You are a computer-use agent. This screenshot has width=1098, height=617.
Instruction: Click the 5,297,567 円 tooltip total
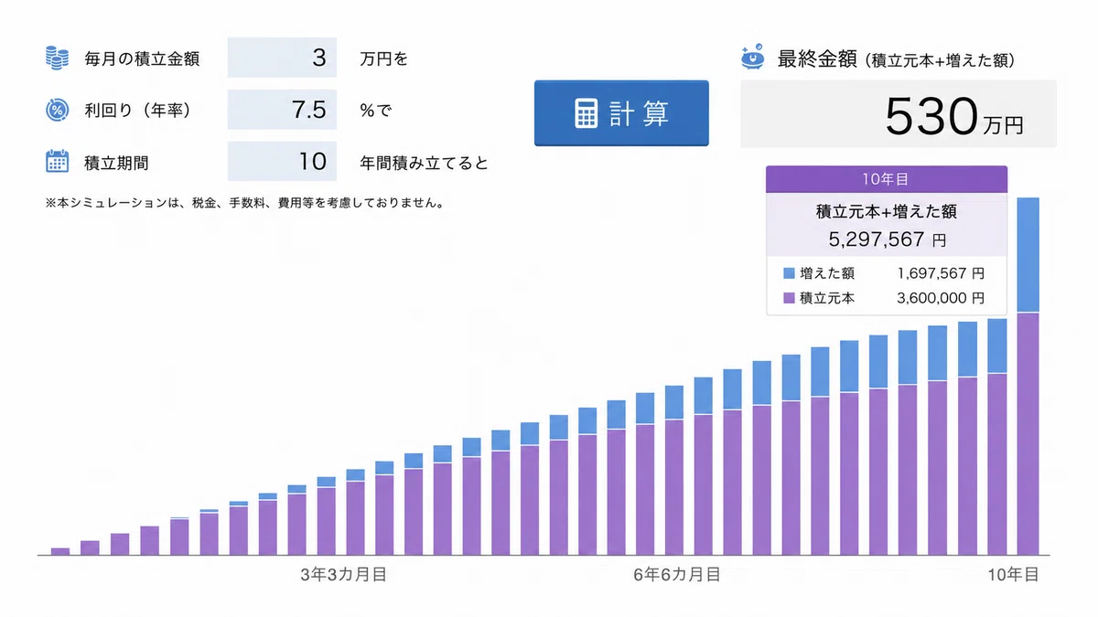(x=887, y=241)
